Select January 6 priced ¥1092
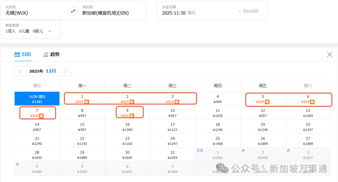The width and height of the screenshot is (338, 182). 127,169
